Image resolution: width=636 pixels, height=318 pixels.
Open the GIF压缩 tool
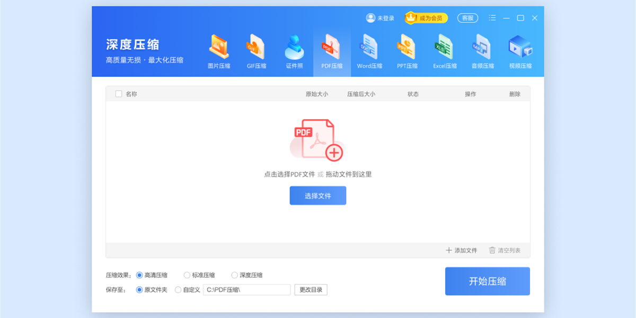pyautogui.click(x=257, y=52)
